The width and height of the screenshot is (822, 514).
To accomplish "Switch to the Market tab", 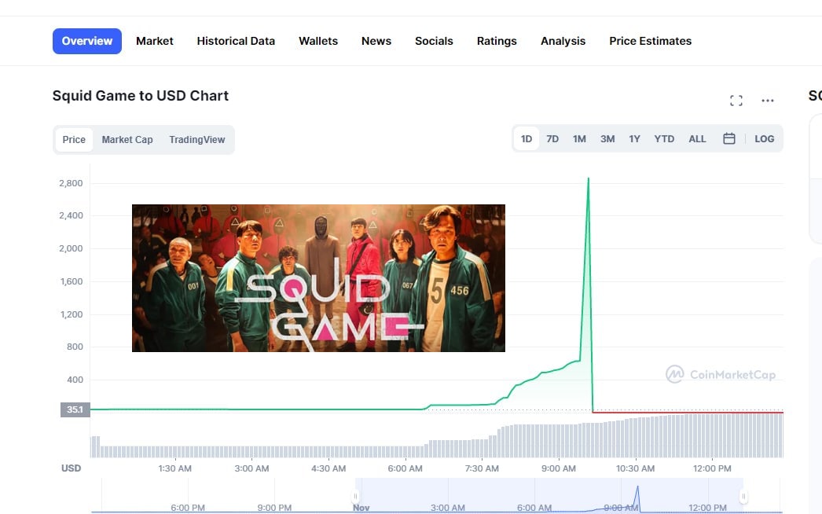I will click(x=155, y=41).
